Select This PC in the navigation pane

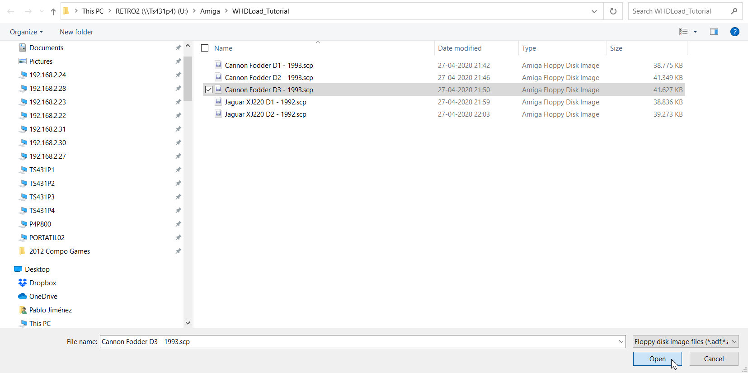point(40,324)
